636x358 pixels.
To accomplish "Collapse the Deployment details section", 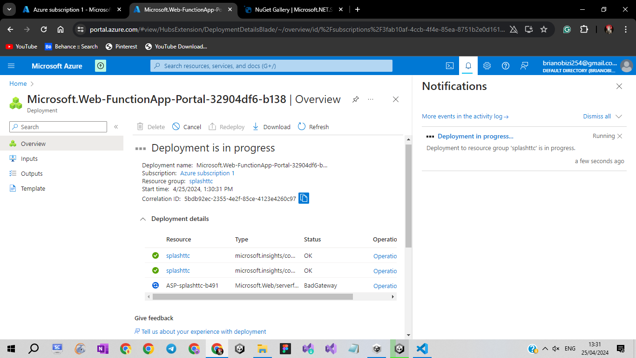I will click(x=143, y=219).
